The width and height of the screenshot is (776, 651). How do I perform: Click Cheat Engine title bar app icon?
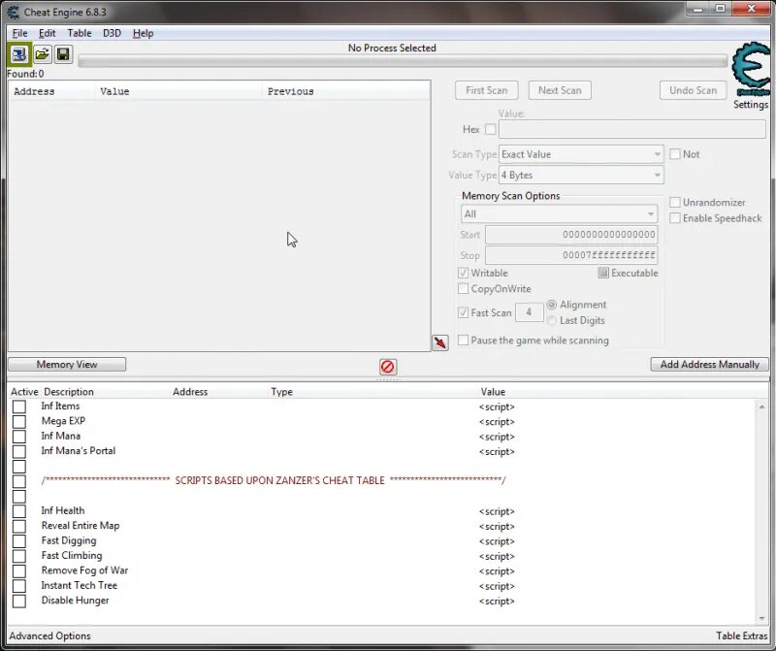[x=14, y=12]
